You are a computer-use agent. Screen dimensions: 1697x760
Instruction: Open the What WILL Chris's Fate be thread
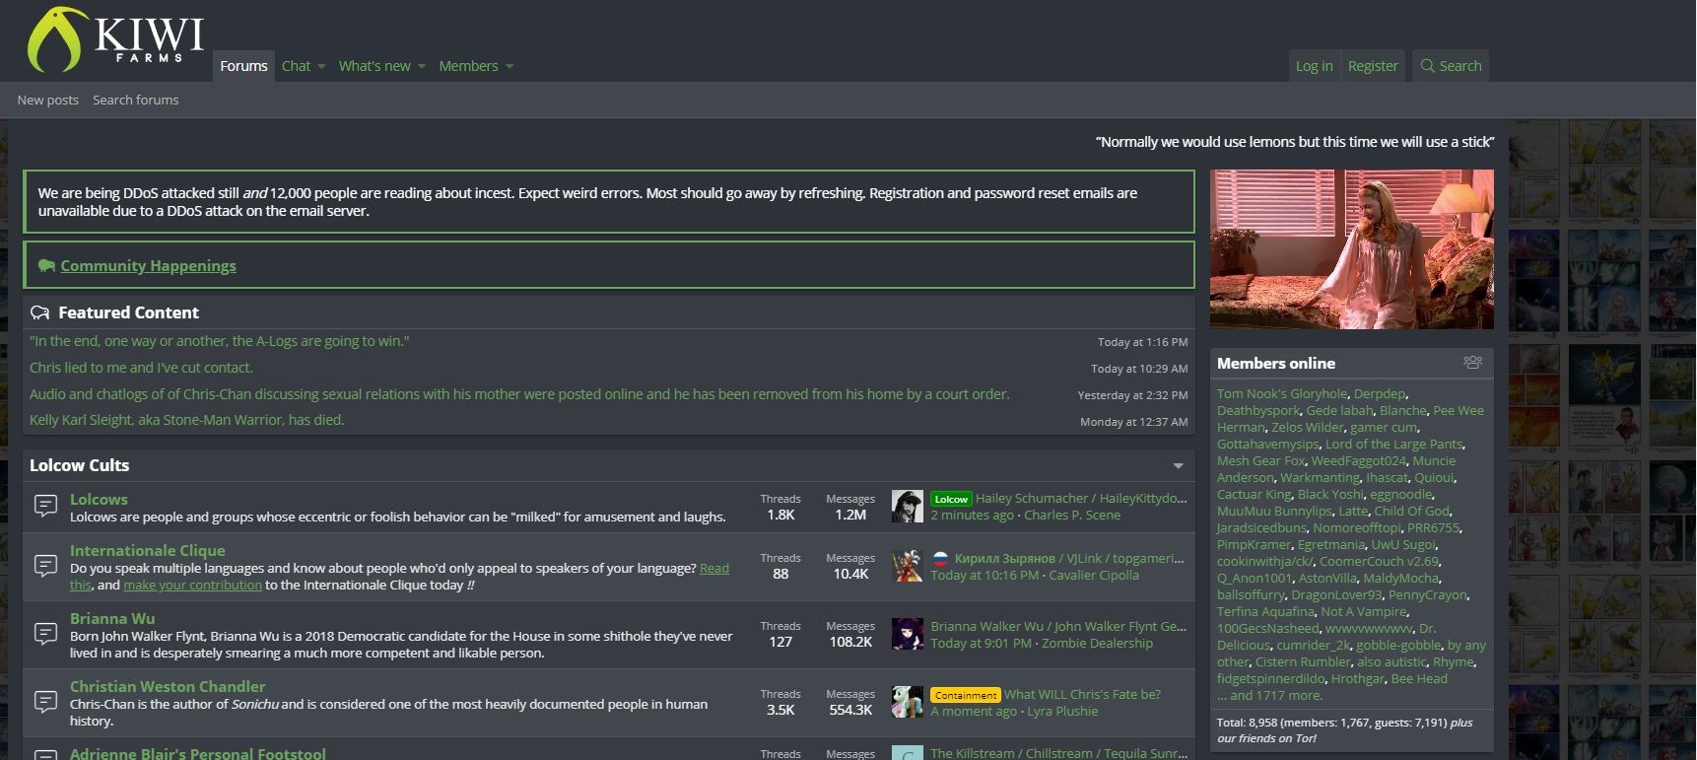[x=1082, y=695]
